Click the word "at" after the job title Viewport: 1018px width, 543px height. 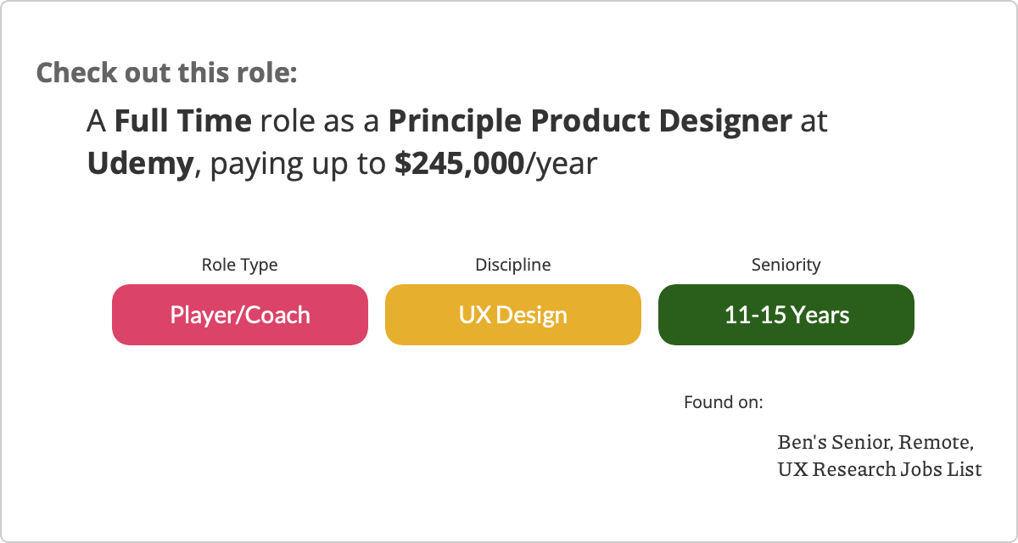814,122
